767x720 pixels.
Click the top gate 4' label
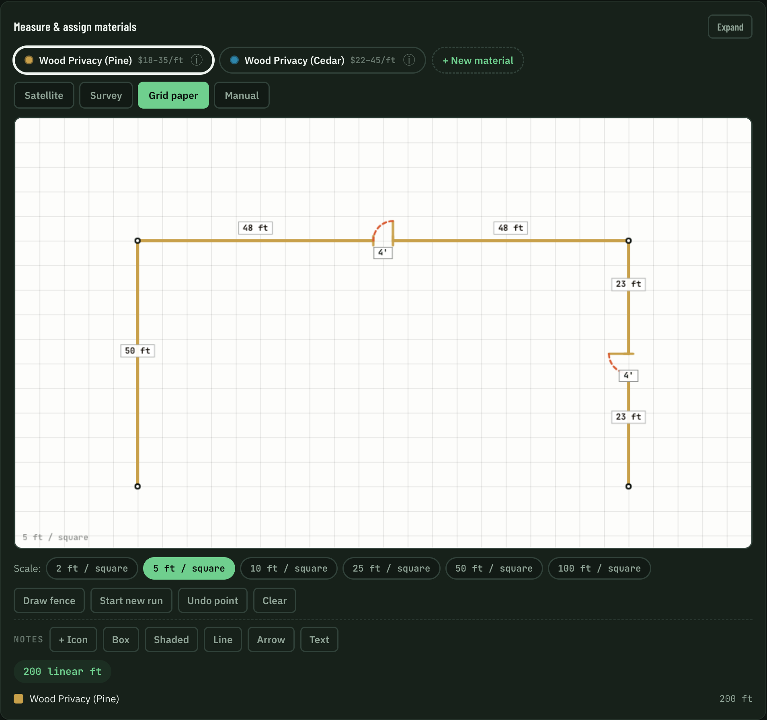pyautogui.click(x=383, y=253)
